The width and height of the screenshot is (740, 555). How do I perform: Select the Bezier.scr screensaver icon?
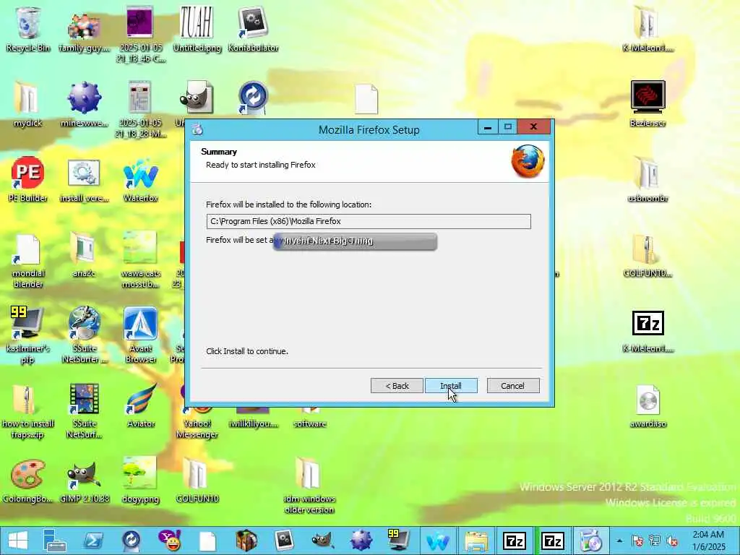click(x=647, y=104)
